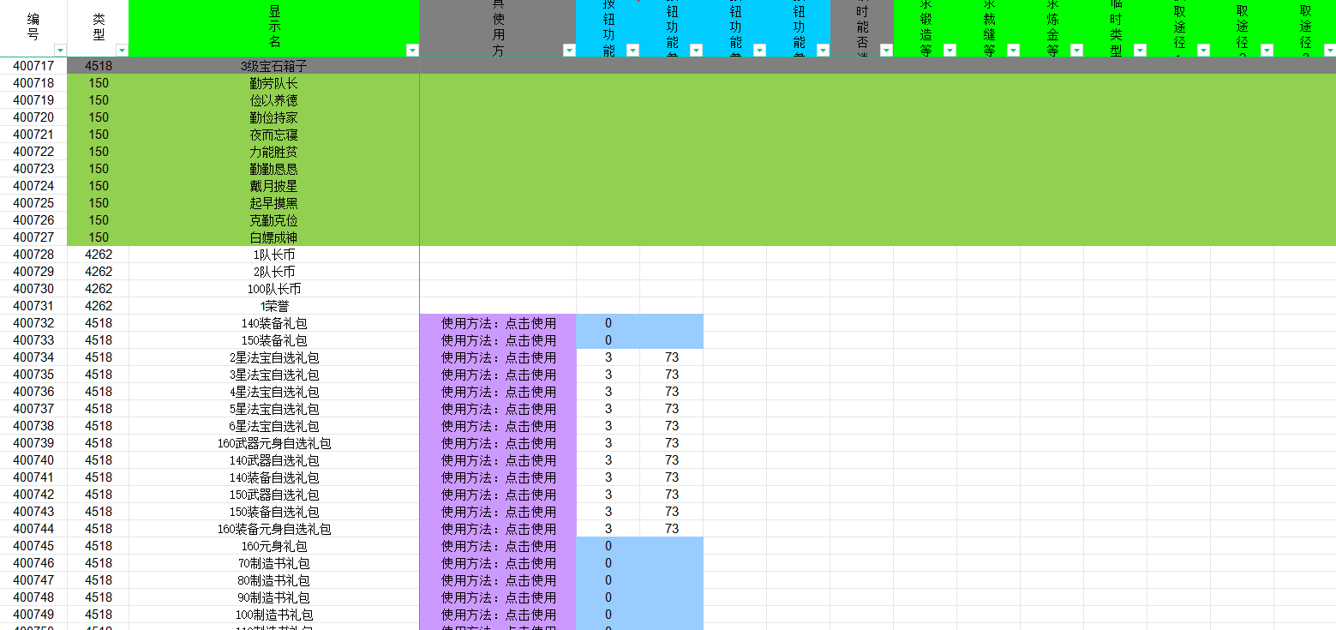This screenshot has height=630, width=1336.
Task: Open the 临时类型 column filter arrow
Action: point(1140,51)
